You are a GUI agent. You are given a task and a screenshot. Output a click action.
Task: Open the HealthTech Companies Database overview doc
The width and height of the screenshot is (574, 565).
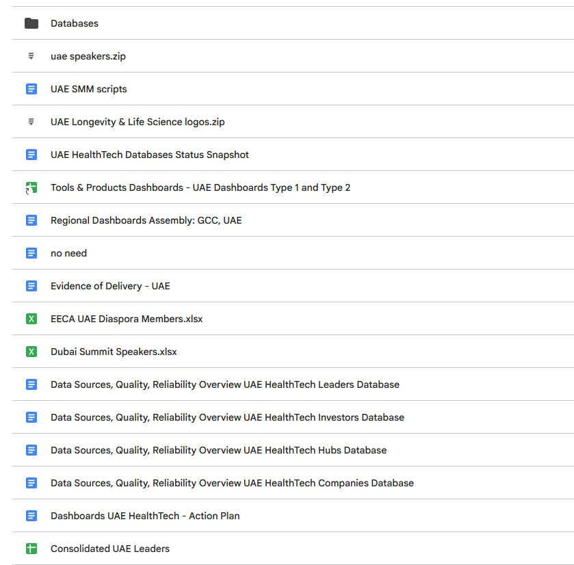(232, 483)
